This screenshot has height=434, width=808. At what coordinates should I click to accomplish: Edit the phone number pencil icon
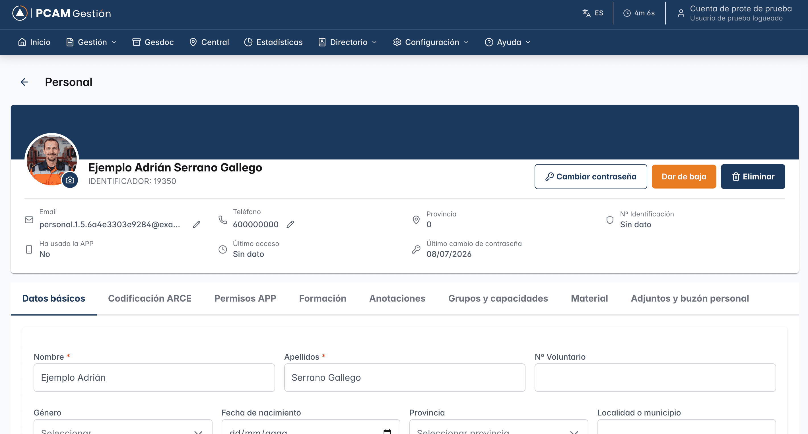click(290, 224)
